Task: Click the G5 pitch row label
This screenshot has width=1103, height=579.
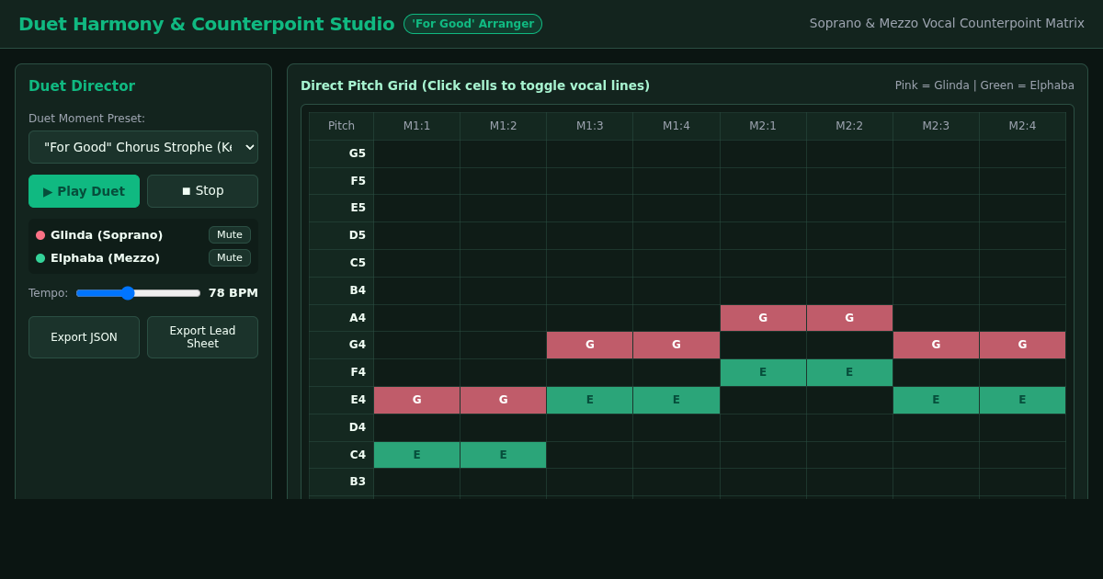Action: click(341, 153)
